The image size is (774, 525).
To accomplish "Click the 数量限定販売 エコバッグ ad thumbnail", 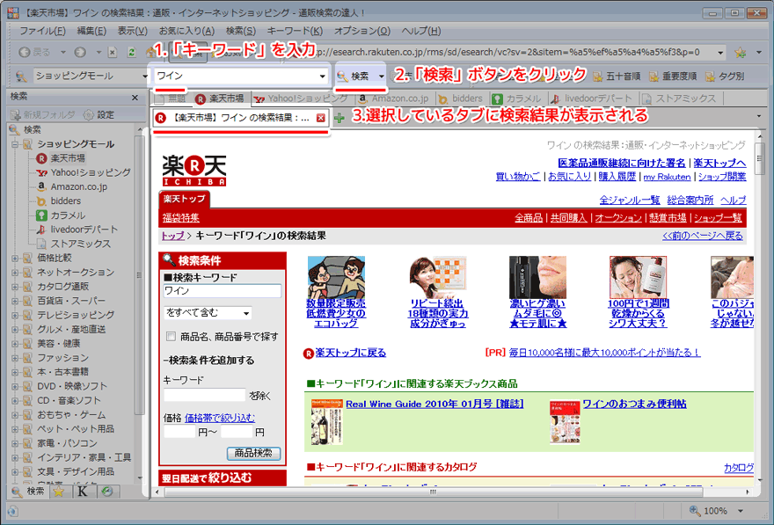I will pos(336,277).
